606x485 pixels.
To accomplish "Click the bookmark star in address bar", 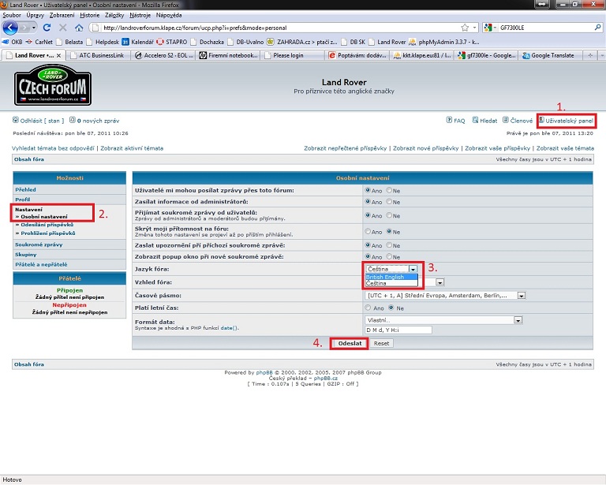I will click(465, 28).
